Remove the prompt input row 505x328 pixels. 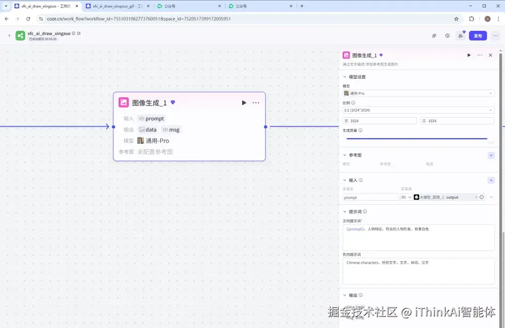(491, 197)
